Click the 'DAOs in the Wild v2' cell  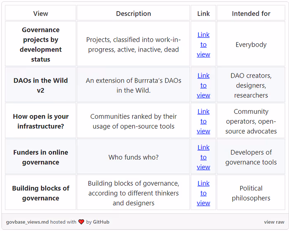tap(40, 85)
